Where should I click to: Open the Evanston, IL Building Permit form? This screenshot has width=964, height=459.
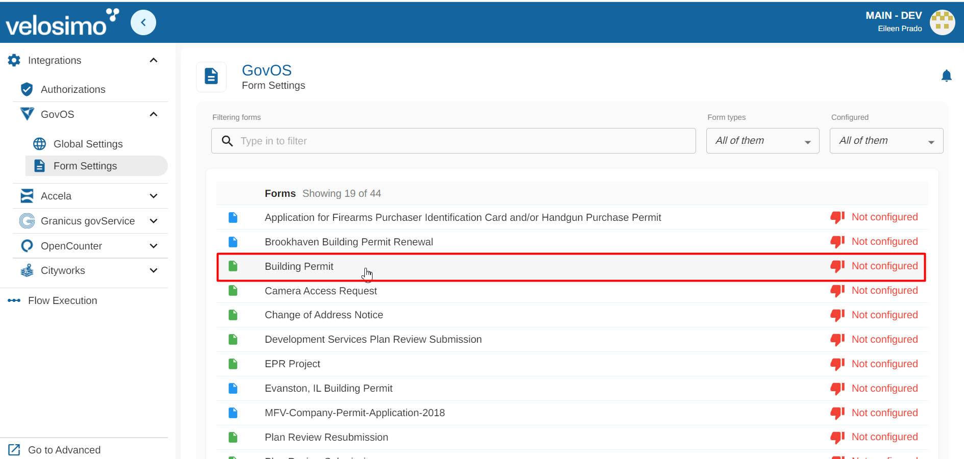coord(329,389)
